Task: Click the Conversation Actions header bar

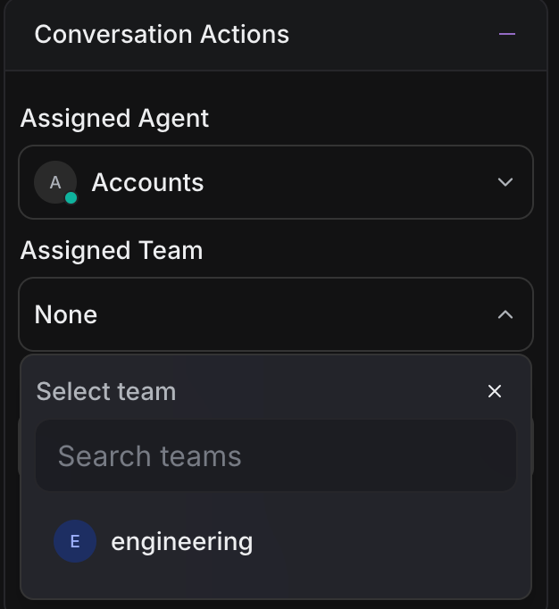Action: coord(357,35)
